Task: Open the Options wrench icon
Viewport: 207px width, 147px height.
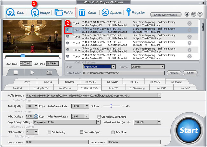Action: [105, 12]
